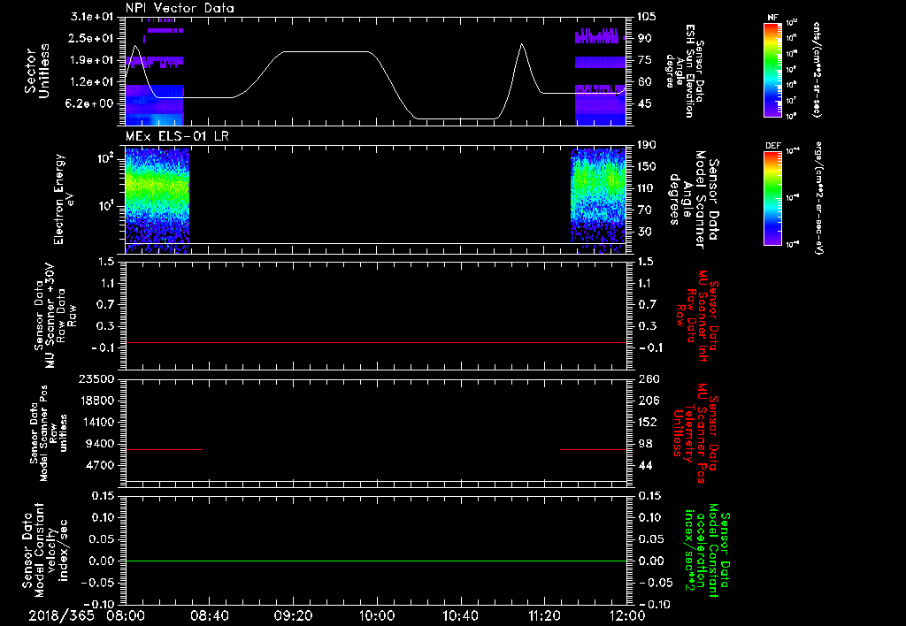
Task: Click the 12:00 time axis label
Action: (x=627, y=615)
